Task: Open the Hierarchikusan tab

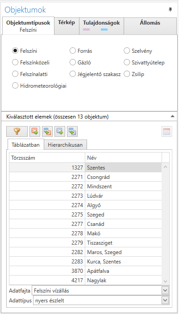Action: click(x=65, y=145)
